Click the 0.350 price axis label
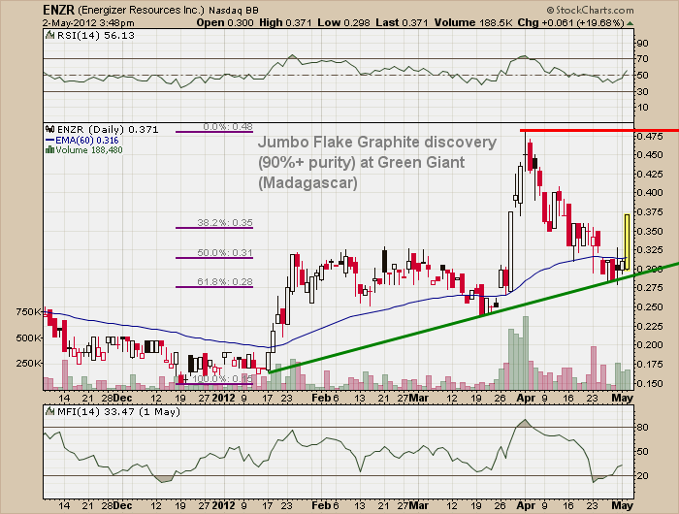679x514 pixels. [x=650, y=231]
